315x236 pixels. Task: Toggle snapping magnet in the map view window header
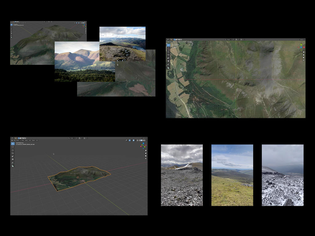point(236,40)
